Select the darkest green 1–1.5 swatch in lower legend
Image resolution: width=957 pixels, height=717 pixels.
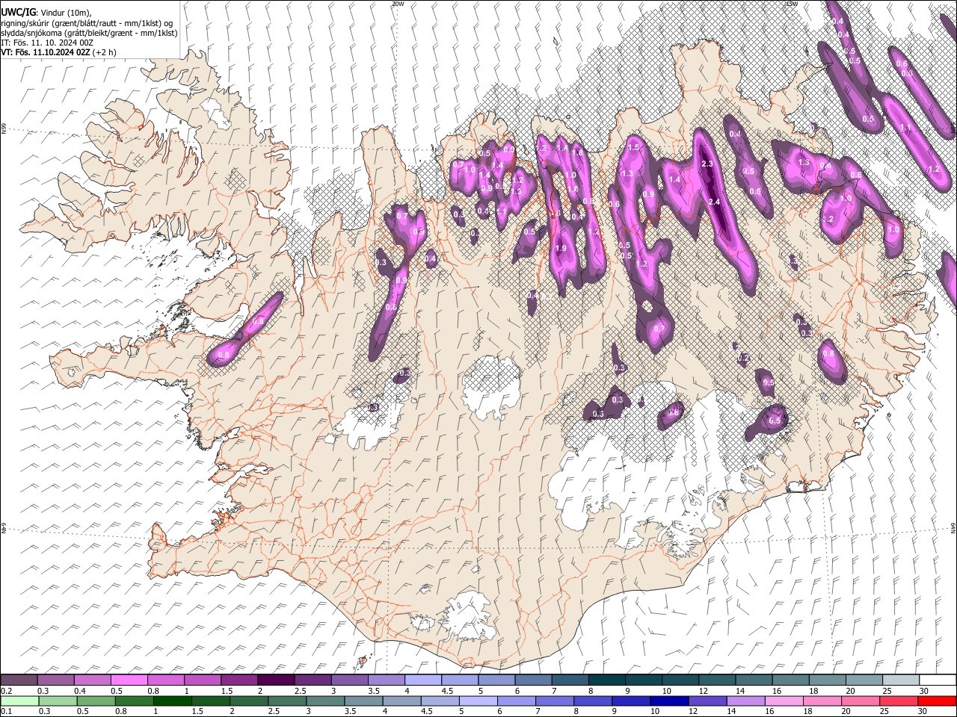point(173,701)
